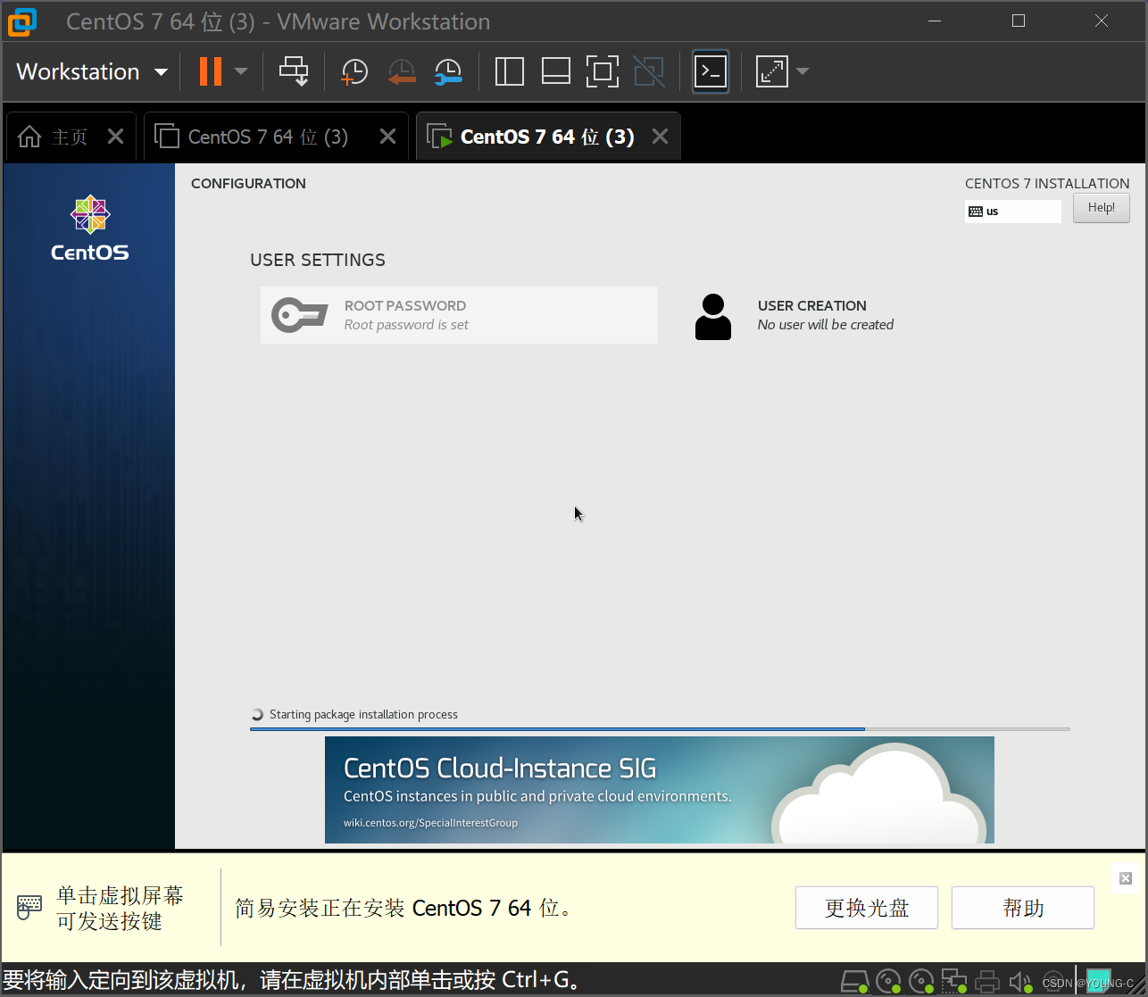Click the Help! button
This screenshot has width=1148, height=997.
coord(1101,207)
